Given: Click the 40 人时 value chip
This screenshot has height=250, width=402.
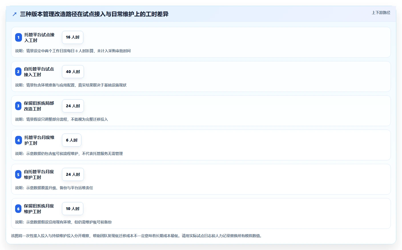Looking at the screenshot, I should tap(73, 72).
